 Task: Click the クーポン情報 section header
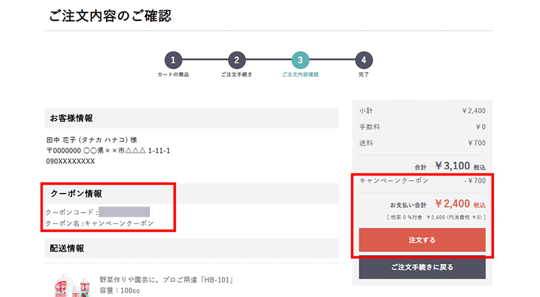point(76,194)
